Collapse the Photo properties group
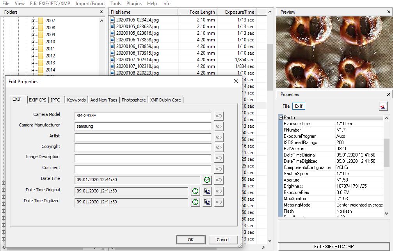393x251 pixels. [x=281, y=117]
